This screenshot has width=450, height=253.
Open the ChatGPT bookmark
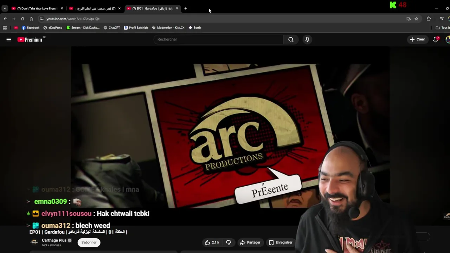(x=111, y=28)
